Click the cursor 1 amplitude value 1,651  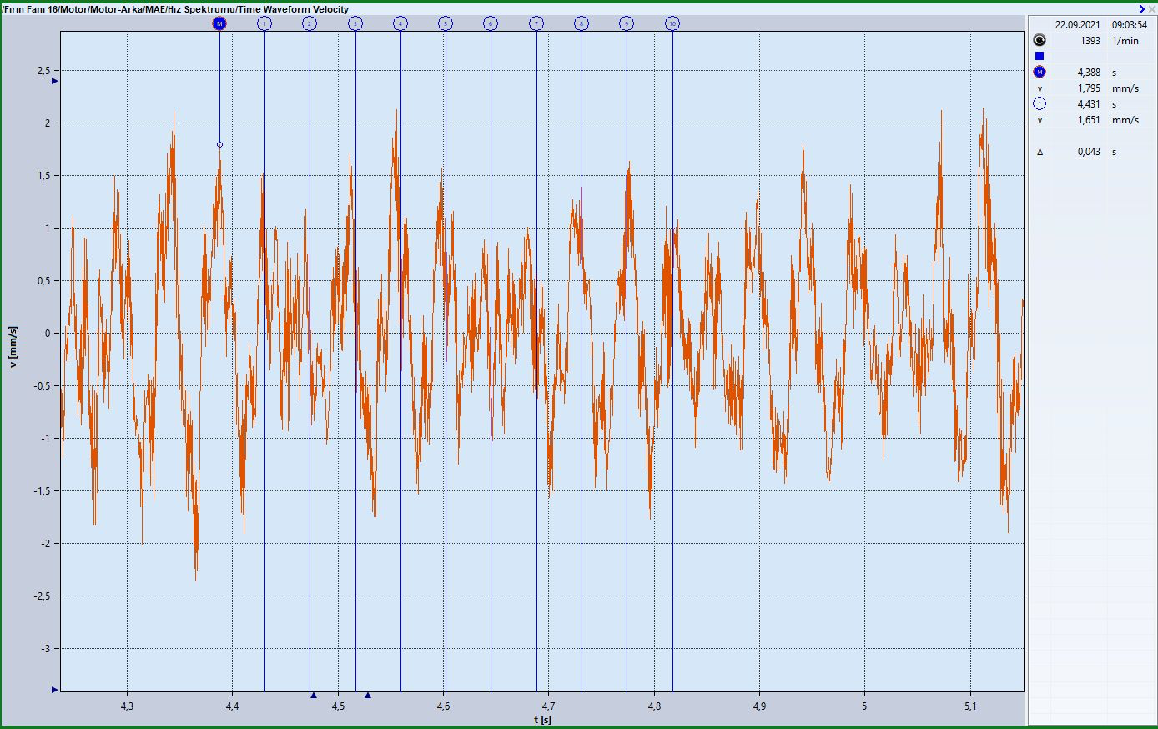[x=1089, y=120]
